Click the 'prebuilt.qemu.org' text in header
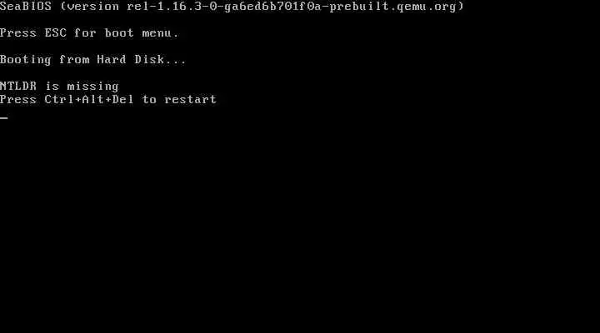Viewport: 600px width, 333px height. pyautogui.click(x=392, y=7)
